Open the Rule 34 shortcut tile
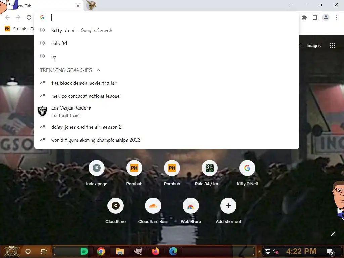 [209, 173]
